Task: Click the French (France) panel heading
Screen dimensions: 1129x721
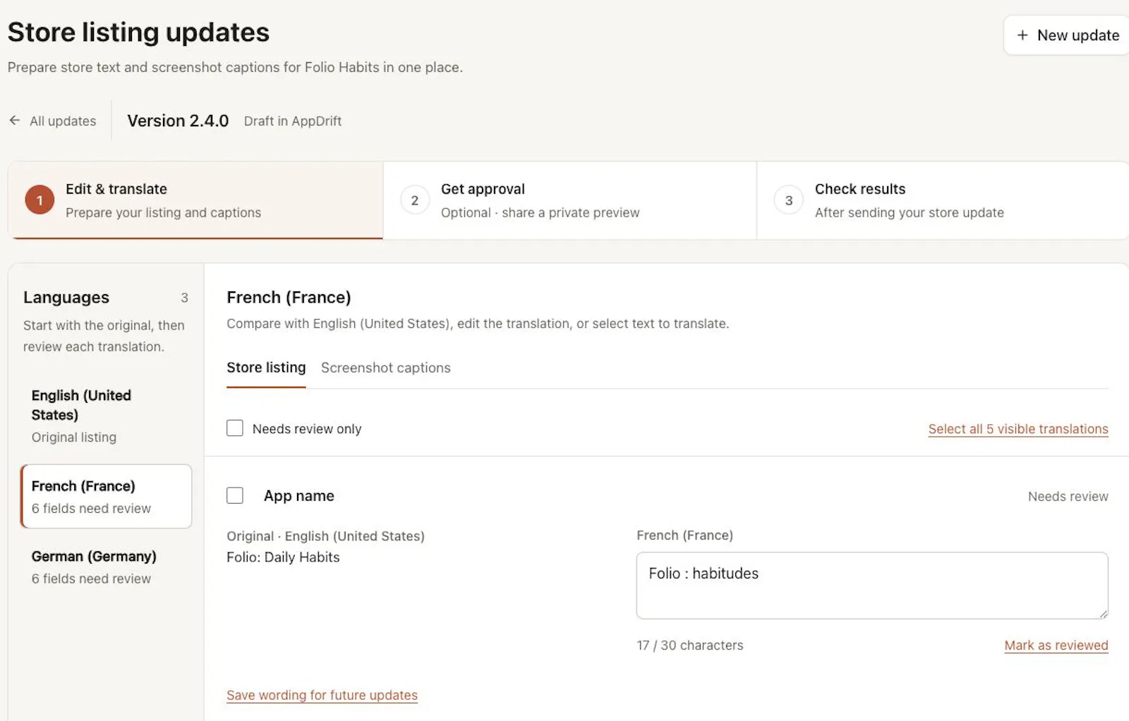Action: pos(289,298)
